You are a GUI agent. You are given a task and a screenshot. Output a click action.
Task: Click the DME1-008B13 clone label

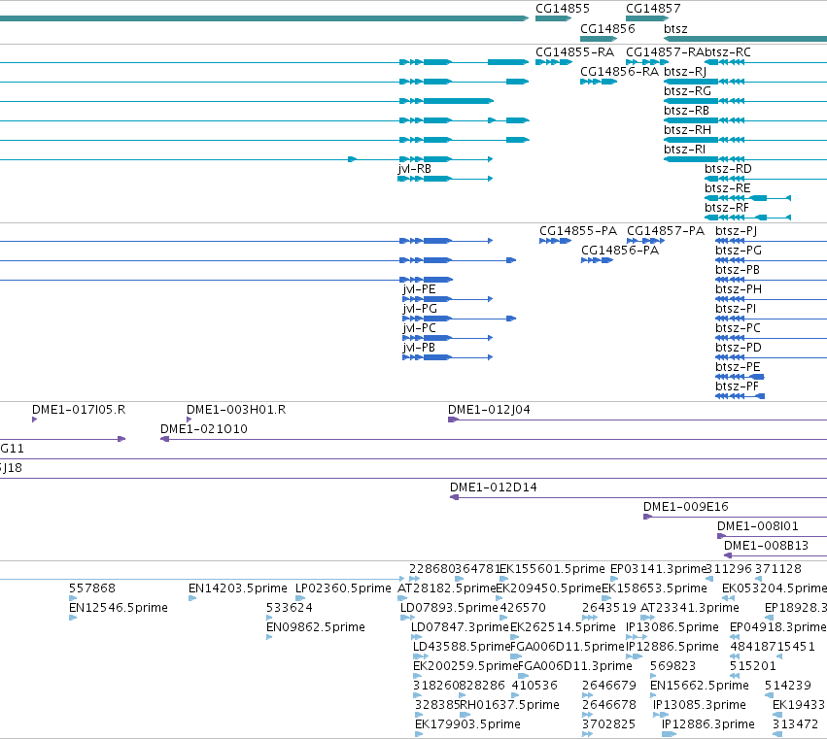click(766, 546)
